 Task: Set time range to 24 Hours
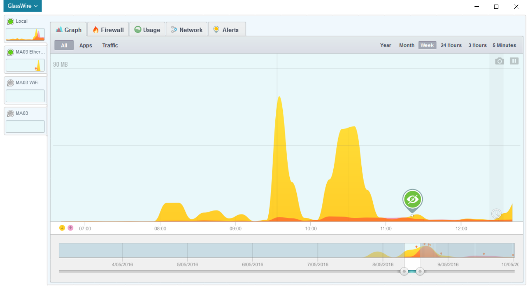pos(451,45)
